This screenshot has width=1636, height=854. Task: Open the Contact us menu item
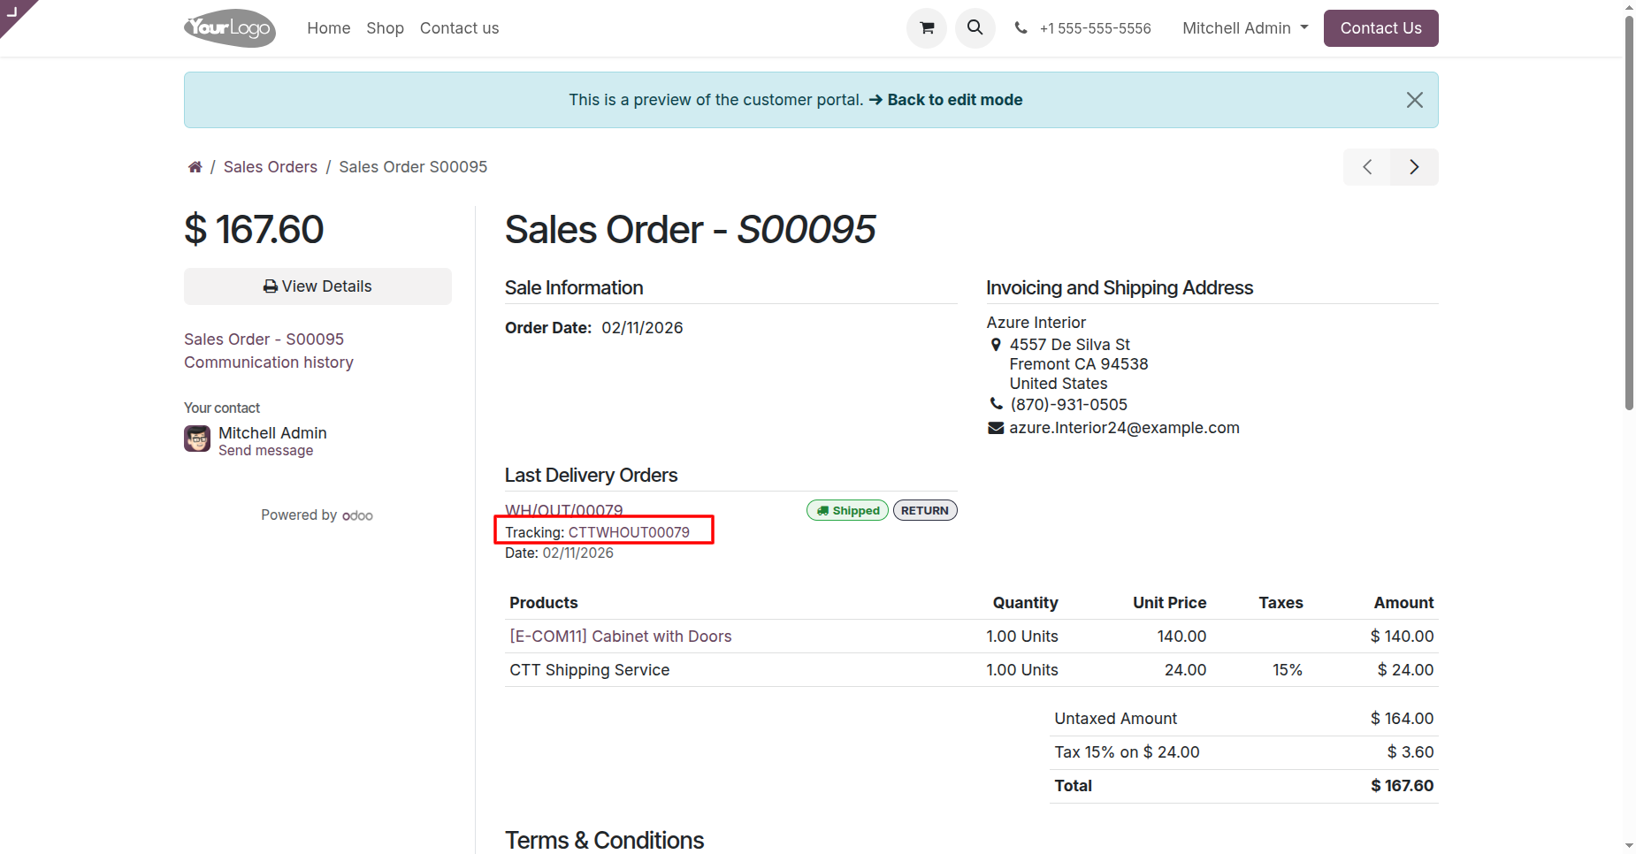459,28
